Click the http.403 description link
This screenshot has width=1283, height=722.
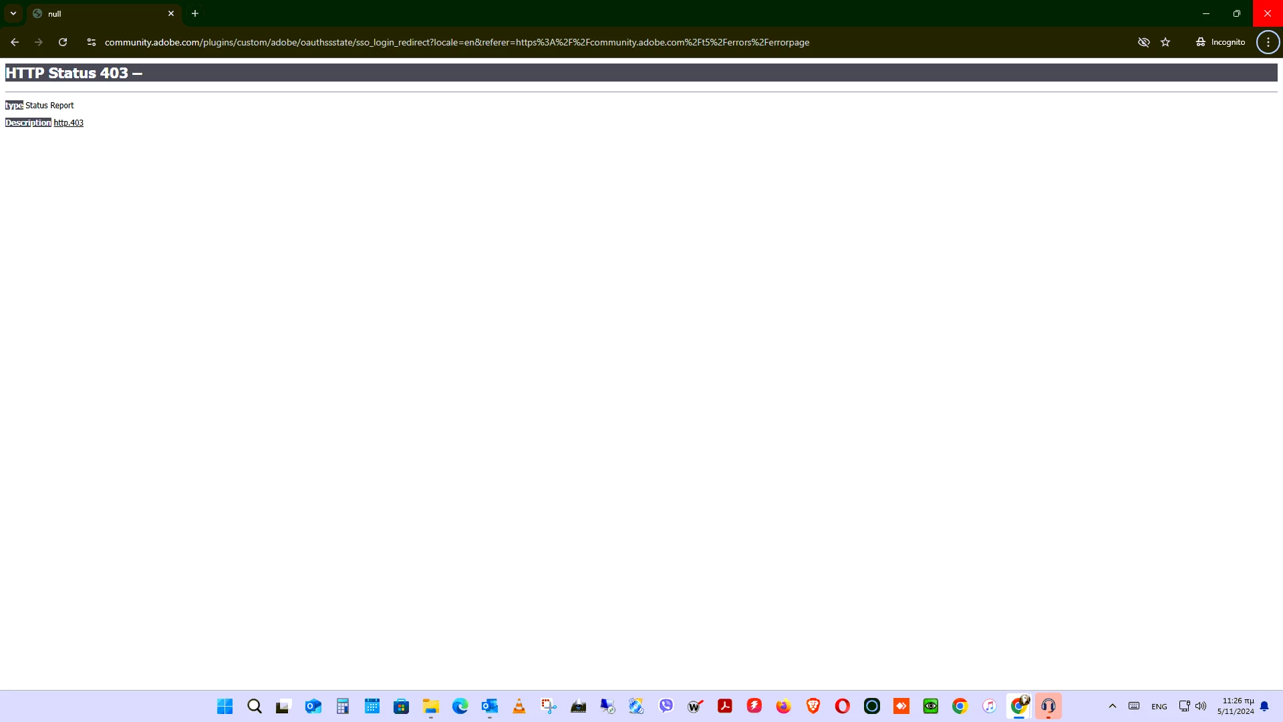coord(69,123)
